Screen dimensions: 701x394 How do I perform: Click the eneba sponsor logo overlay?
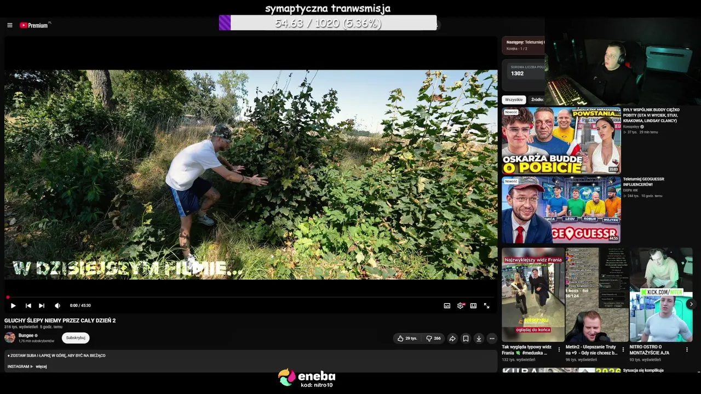tap(307, 378)
